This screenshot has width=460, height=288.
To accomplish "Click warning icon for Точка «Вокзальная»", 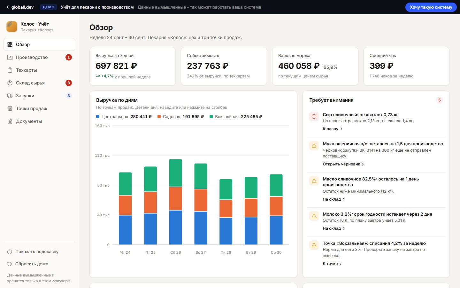I will (x=314, y=245).
